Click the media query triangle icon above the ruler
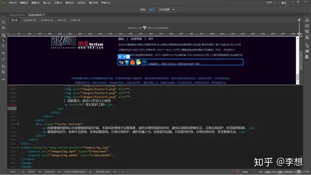311x175 pixels. (145, 28)
